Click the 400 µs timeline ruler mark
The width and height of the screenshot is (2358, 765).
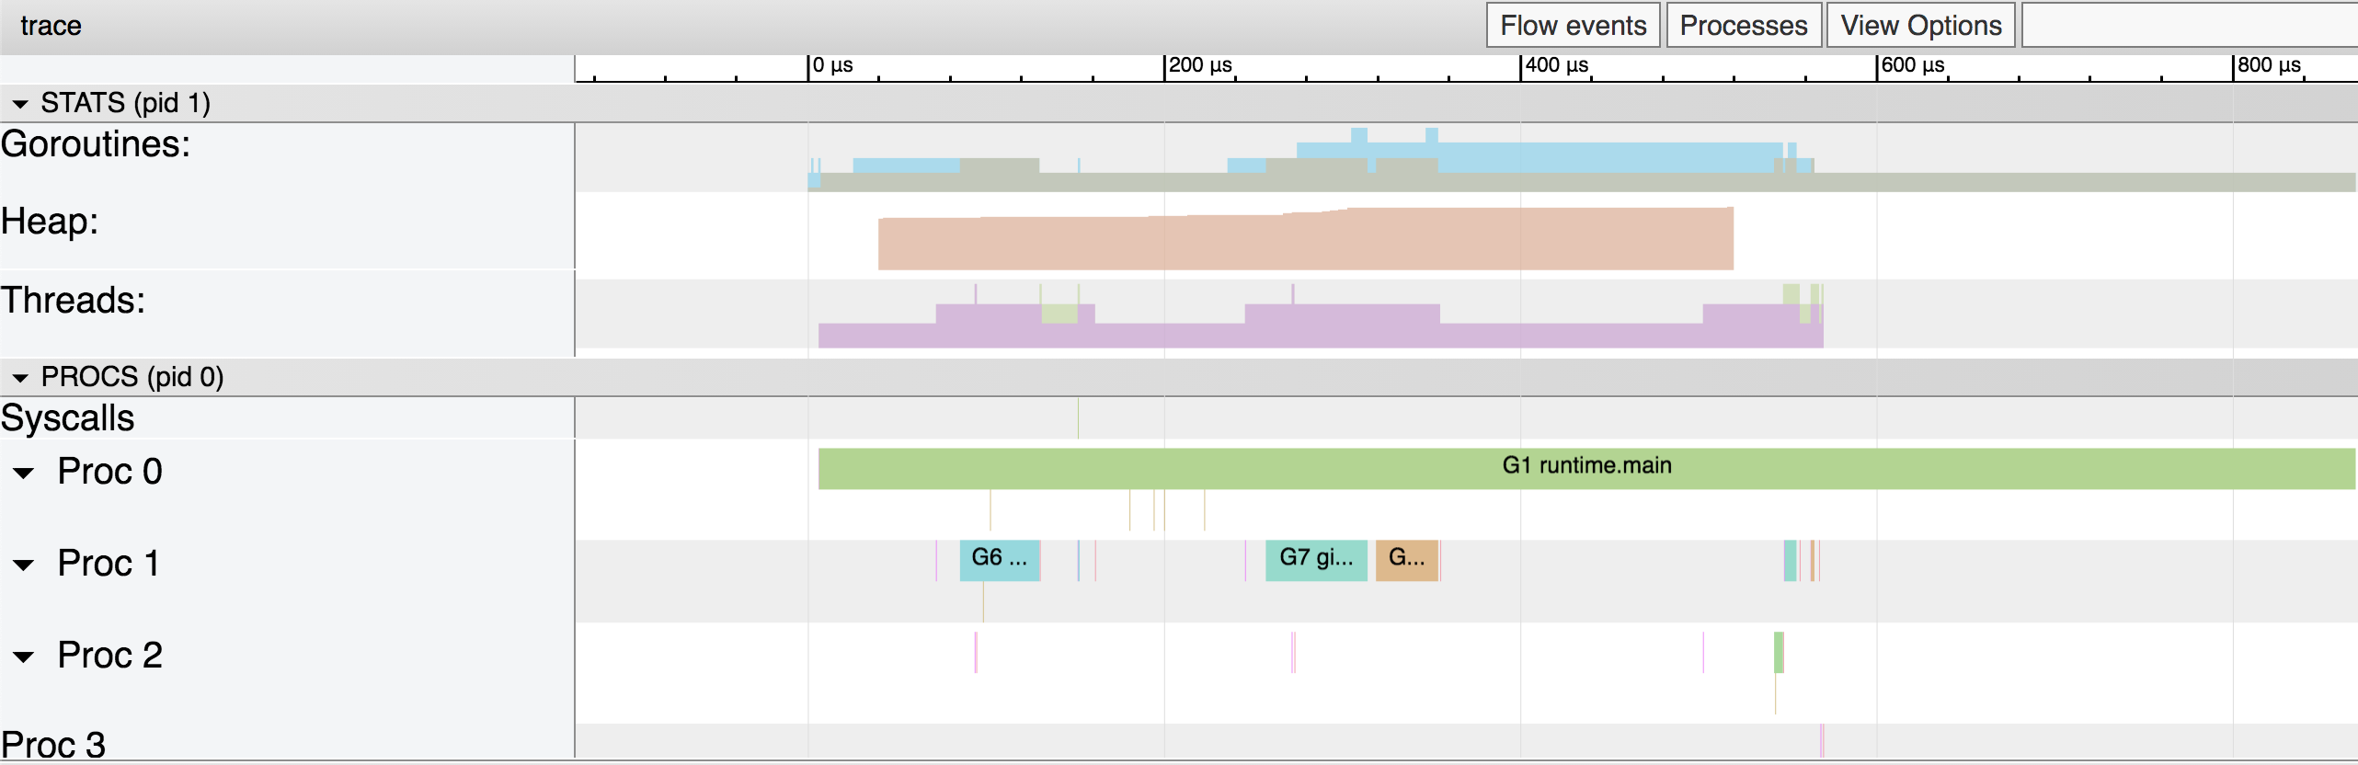(1554, 66)
